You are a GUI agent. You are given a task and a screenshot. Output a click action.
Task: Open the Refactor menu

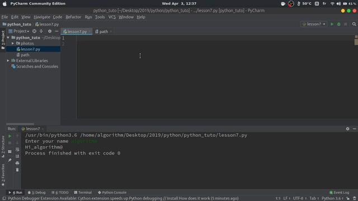[73, 17]
